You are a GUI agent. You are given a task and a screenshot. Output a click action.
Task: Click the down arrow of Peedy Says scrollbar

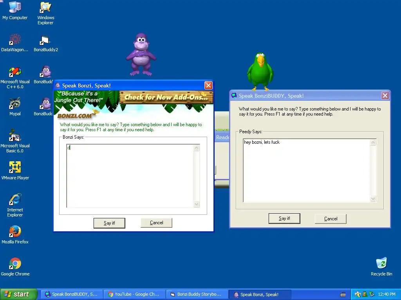click(373, 199)
